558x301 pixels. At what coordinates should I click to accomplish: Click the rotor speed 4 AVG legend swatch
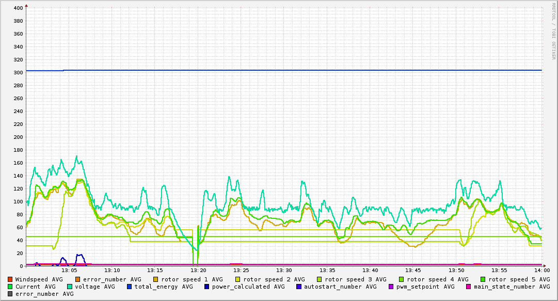tap(402, 280)
